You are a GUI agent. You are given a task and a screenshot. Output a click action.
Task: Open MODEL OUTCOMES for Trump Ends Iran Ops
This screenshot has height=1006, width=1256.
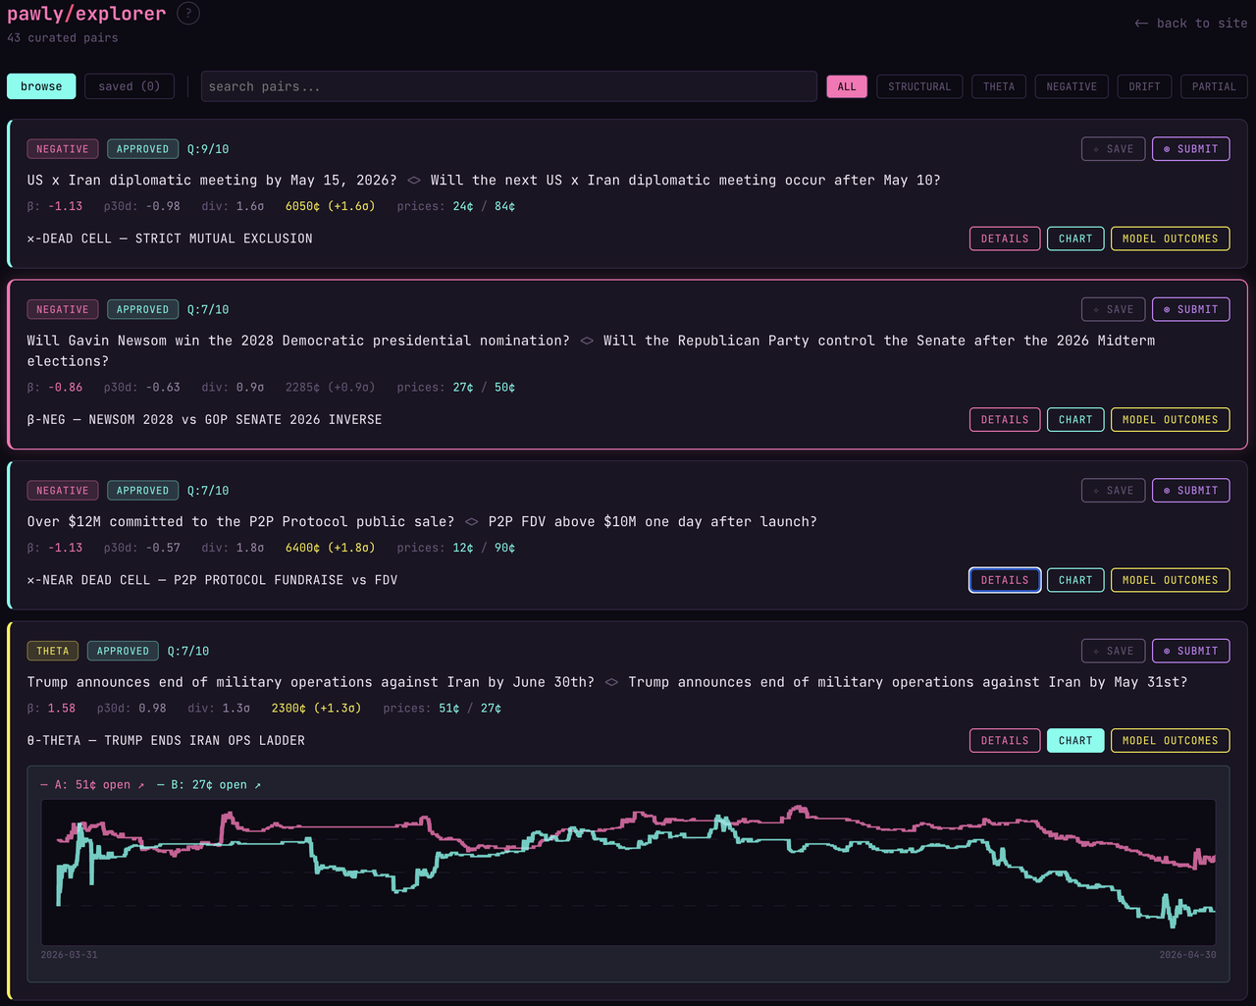[1170, 741]
